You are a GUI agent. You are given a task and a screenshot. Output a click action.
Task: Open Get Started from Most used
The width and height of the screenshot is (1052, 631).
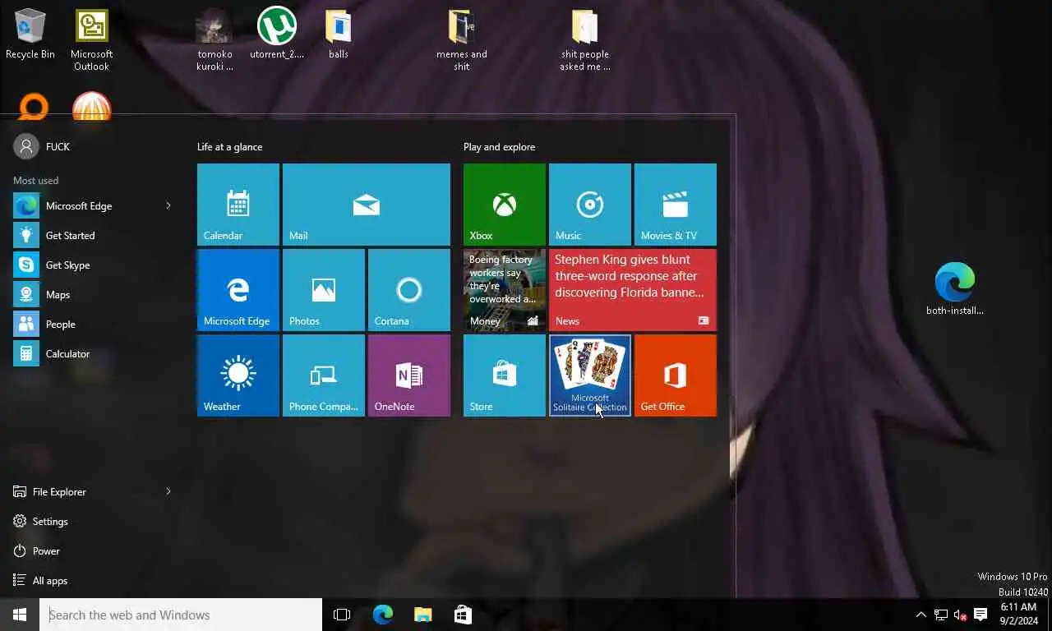(92, 236)
